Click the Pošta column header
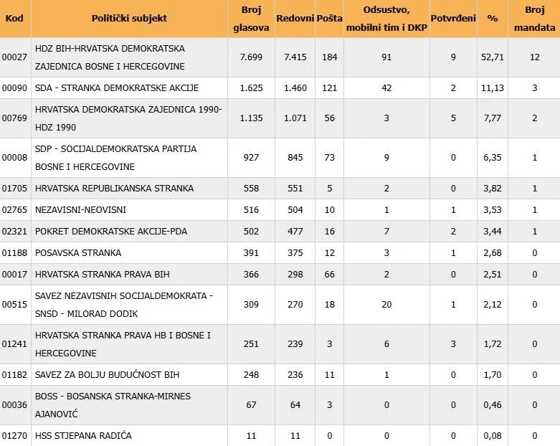The height and width of the screenshot is (446, 560). (329, 18)
